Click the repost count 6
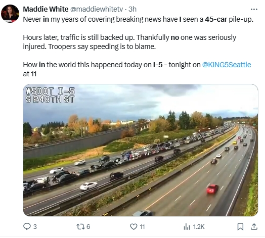 [88, 227]
